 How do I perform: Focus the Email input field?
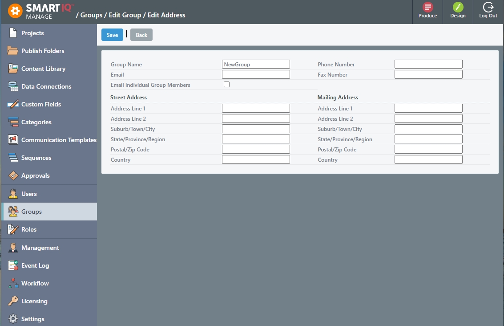[x=256, y=74]
